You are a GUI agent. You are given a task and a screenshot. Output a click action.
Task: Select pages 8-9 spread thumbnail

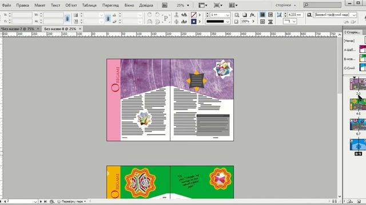(x=358, y=145)
